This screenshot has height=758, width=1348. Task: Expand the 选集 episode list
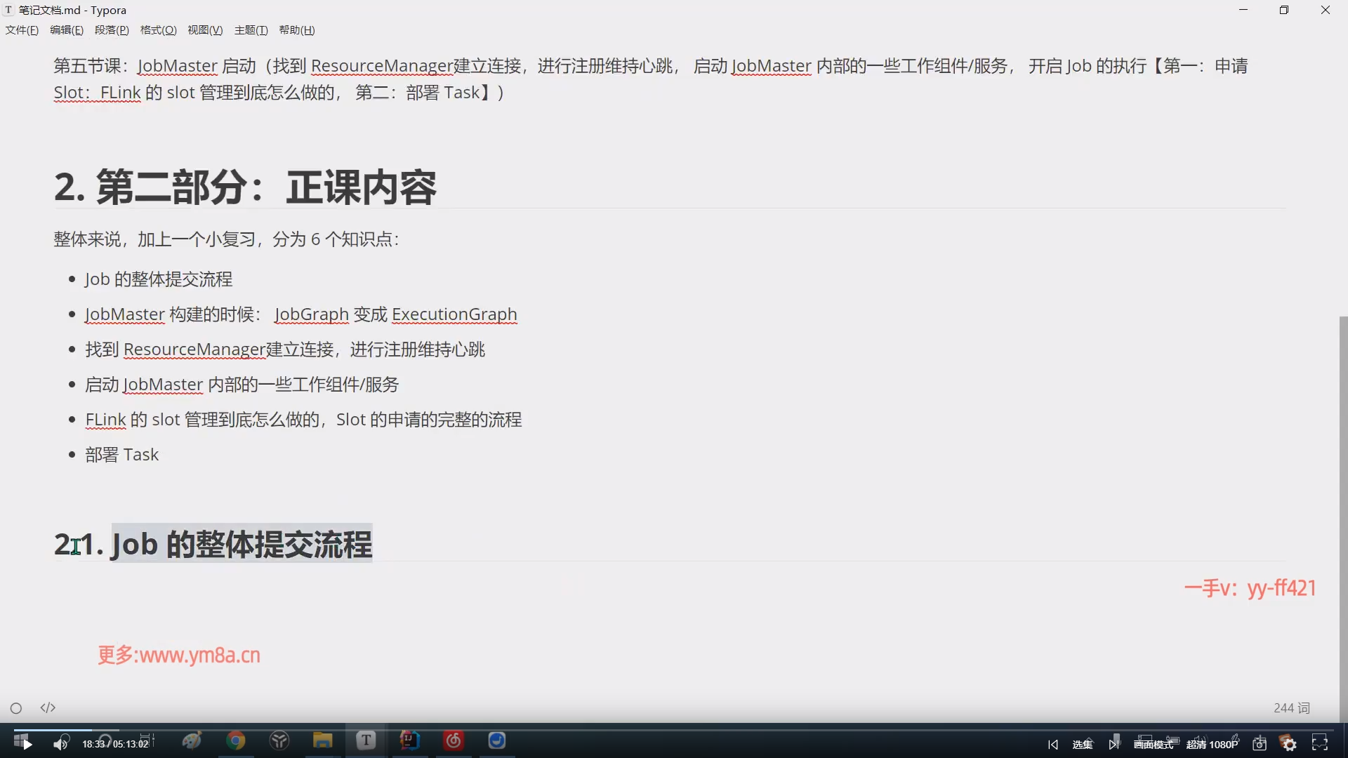(1082, 745)
